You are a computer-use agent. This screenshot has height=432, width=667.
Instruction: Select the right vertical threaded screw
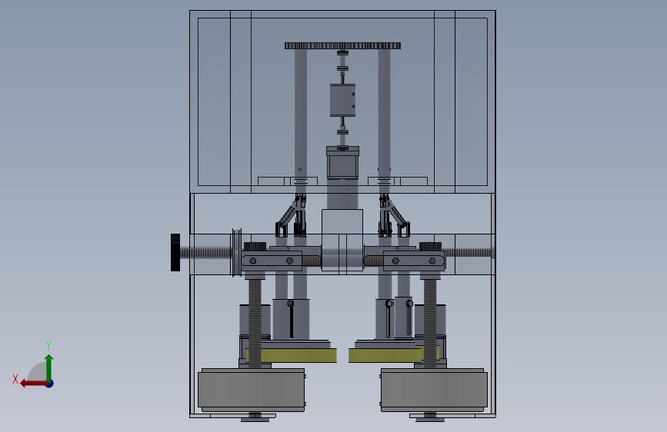click(x=430, y=323)
